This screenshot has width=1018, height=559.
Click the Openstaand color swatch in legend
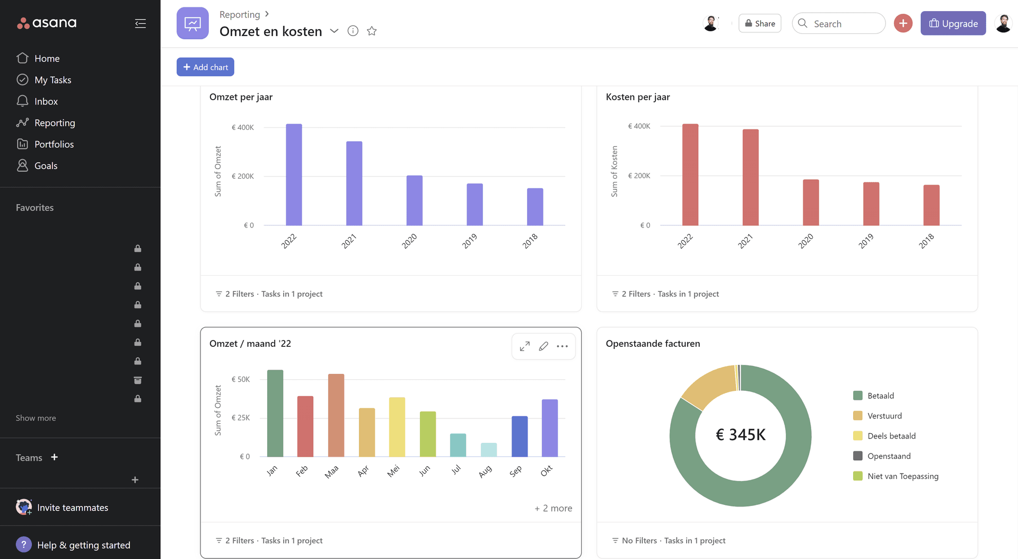tap(857, 456)
